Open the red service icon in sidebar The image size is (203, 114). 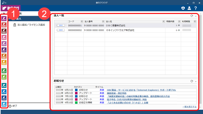(4, 25)
